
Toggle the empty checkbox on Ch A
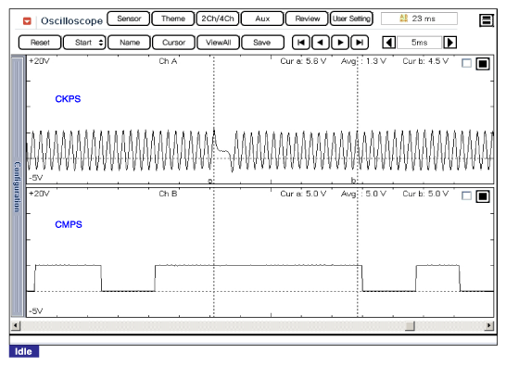(x=466, y=63)
